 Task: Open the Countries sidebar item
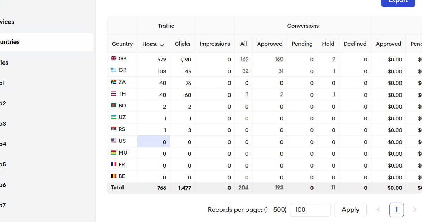coord(10,42)
